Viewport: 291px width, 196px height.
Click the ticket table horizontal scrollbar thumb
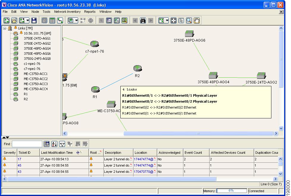click(x=112, y=179)
